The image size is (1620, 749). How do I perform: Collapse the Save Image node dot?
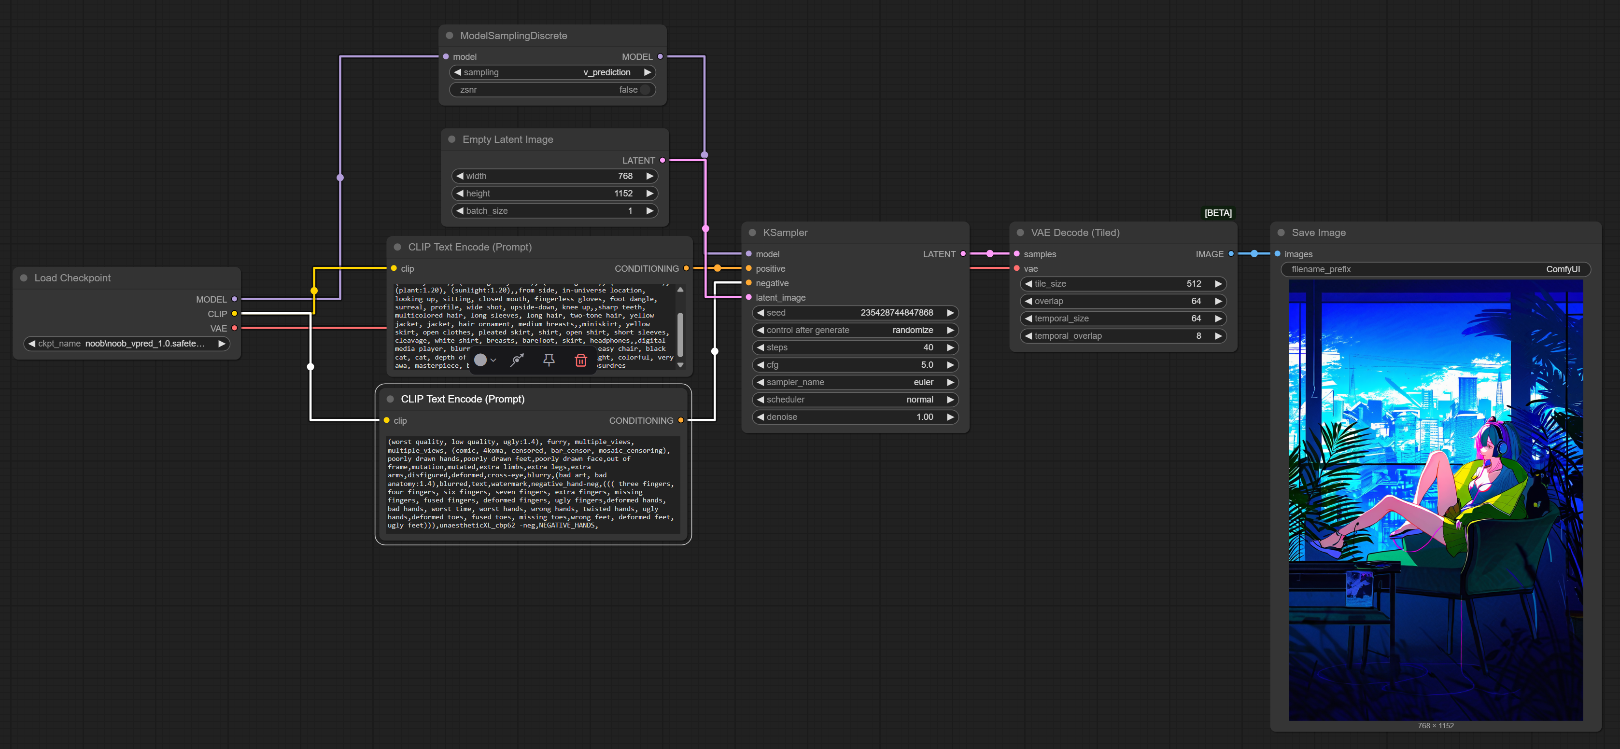point(1281,233)
